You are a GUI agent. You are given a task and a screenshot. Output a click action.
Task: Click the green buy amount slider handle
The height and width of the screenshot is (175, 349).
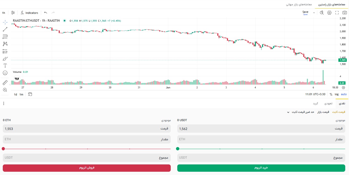coord(178,149)
